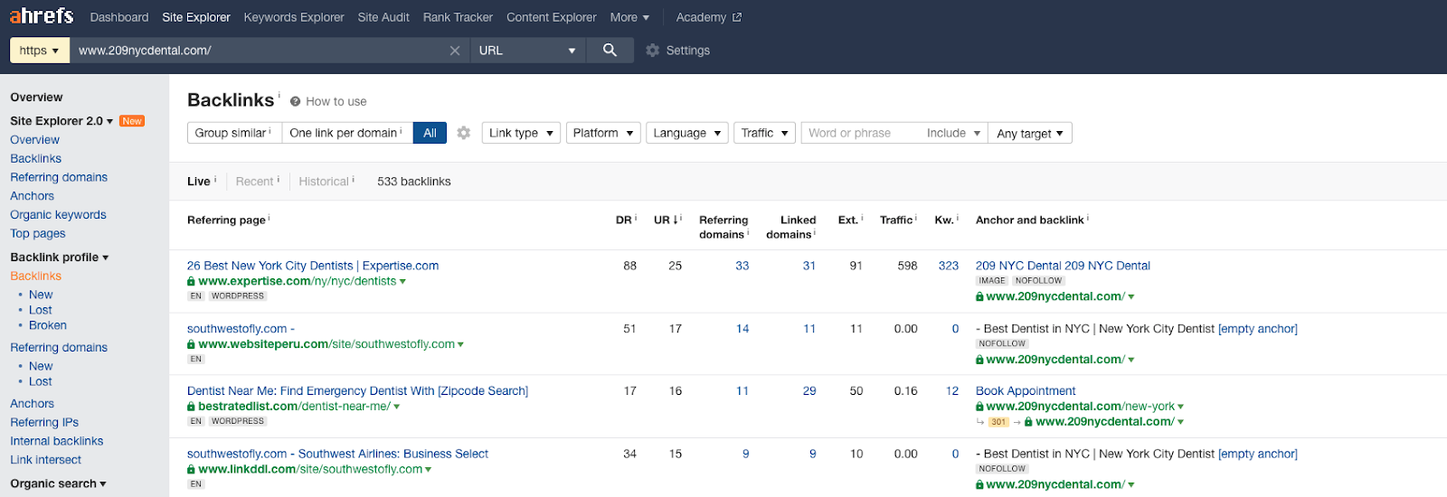Click the Ahrefs logo

click(42, 16)
